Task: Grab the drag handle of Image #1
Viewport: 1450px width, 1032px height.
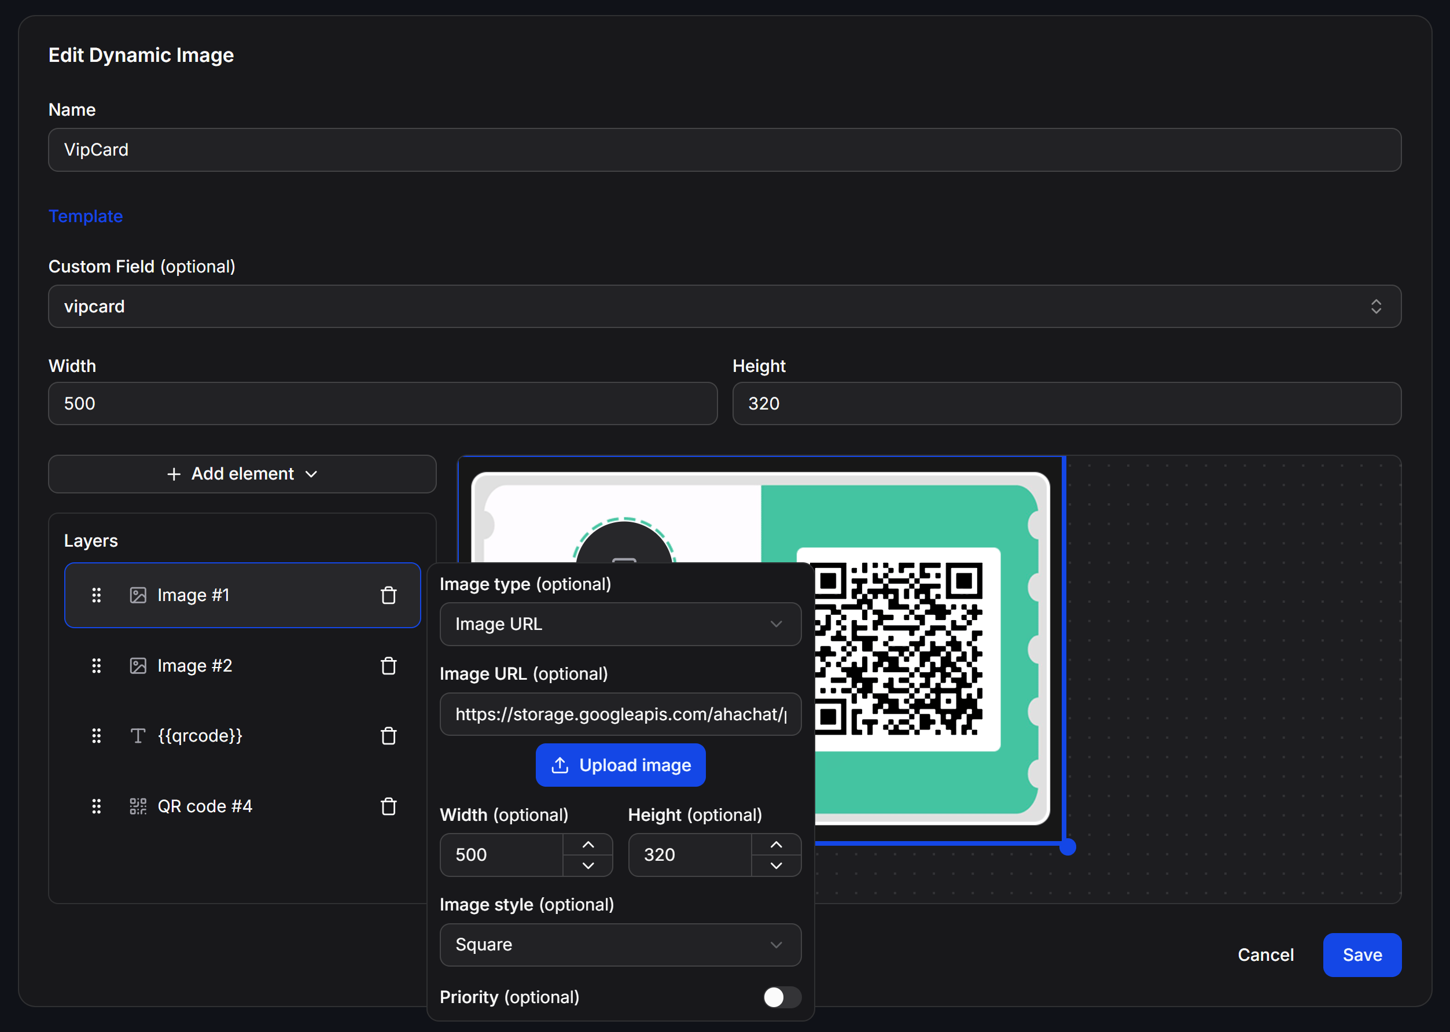Action: click(x=97, y=595)
